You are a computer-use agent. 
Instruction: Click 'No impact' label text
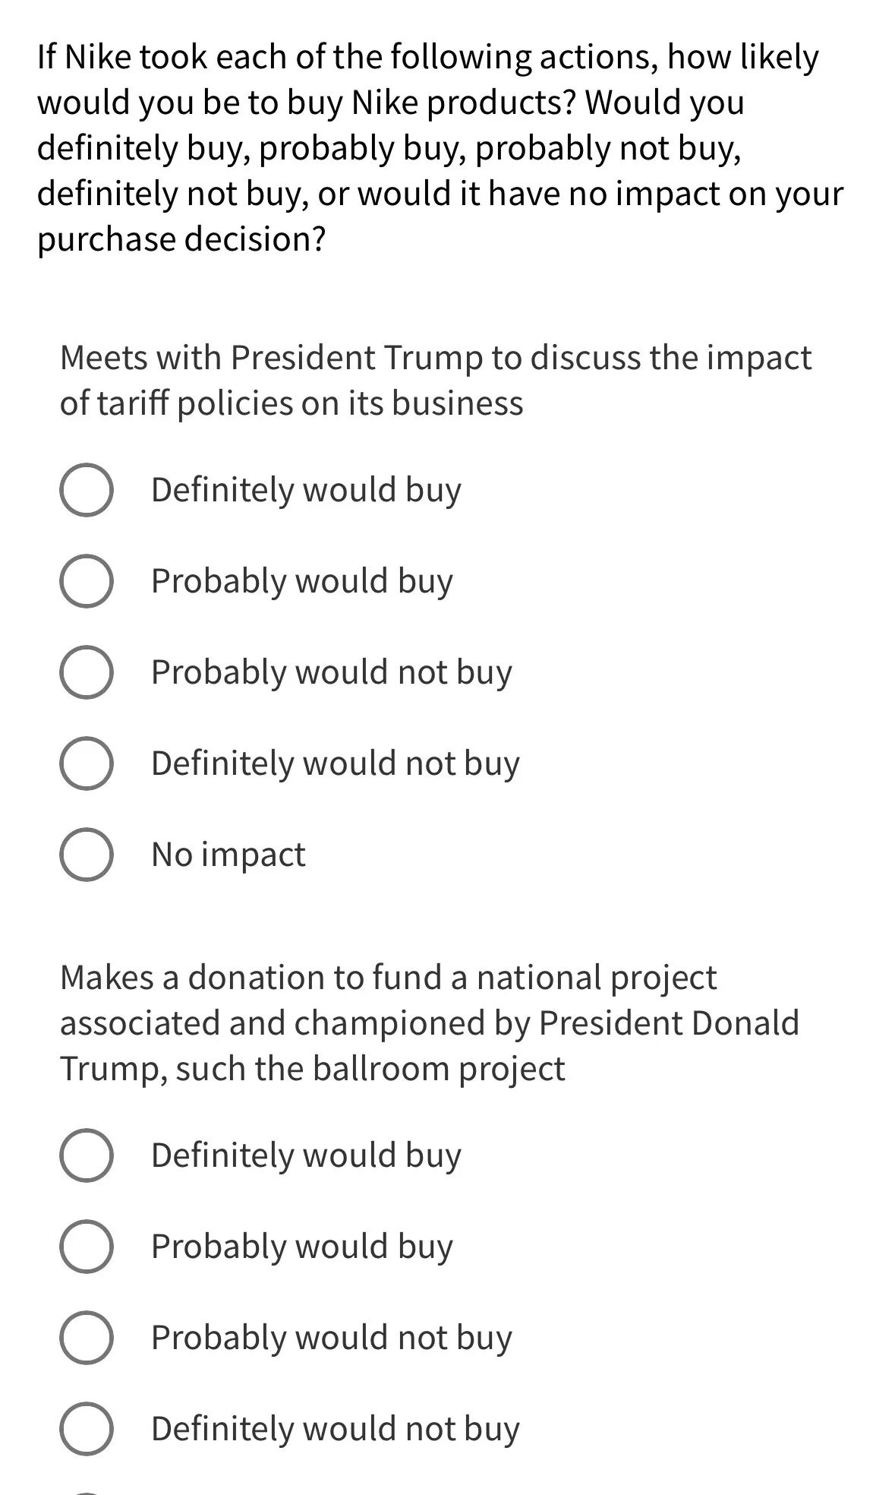coord(228,855)
